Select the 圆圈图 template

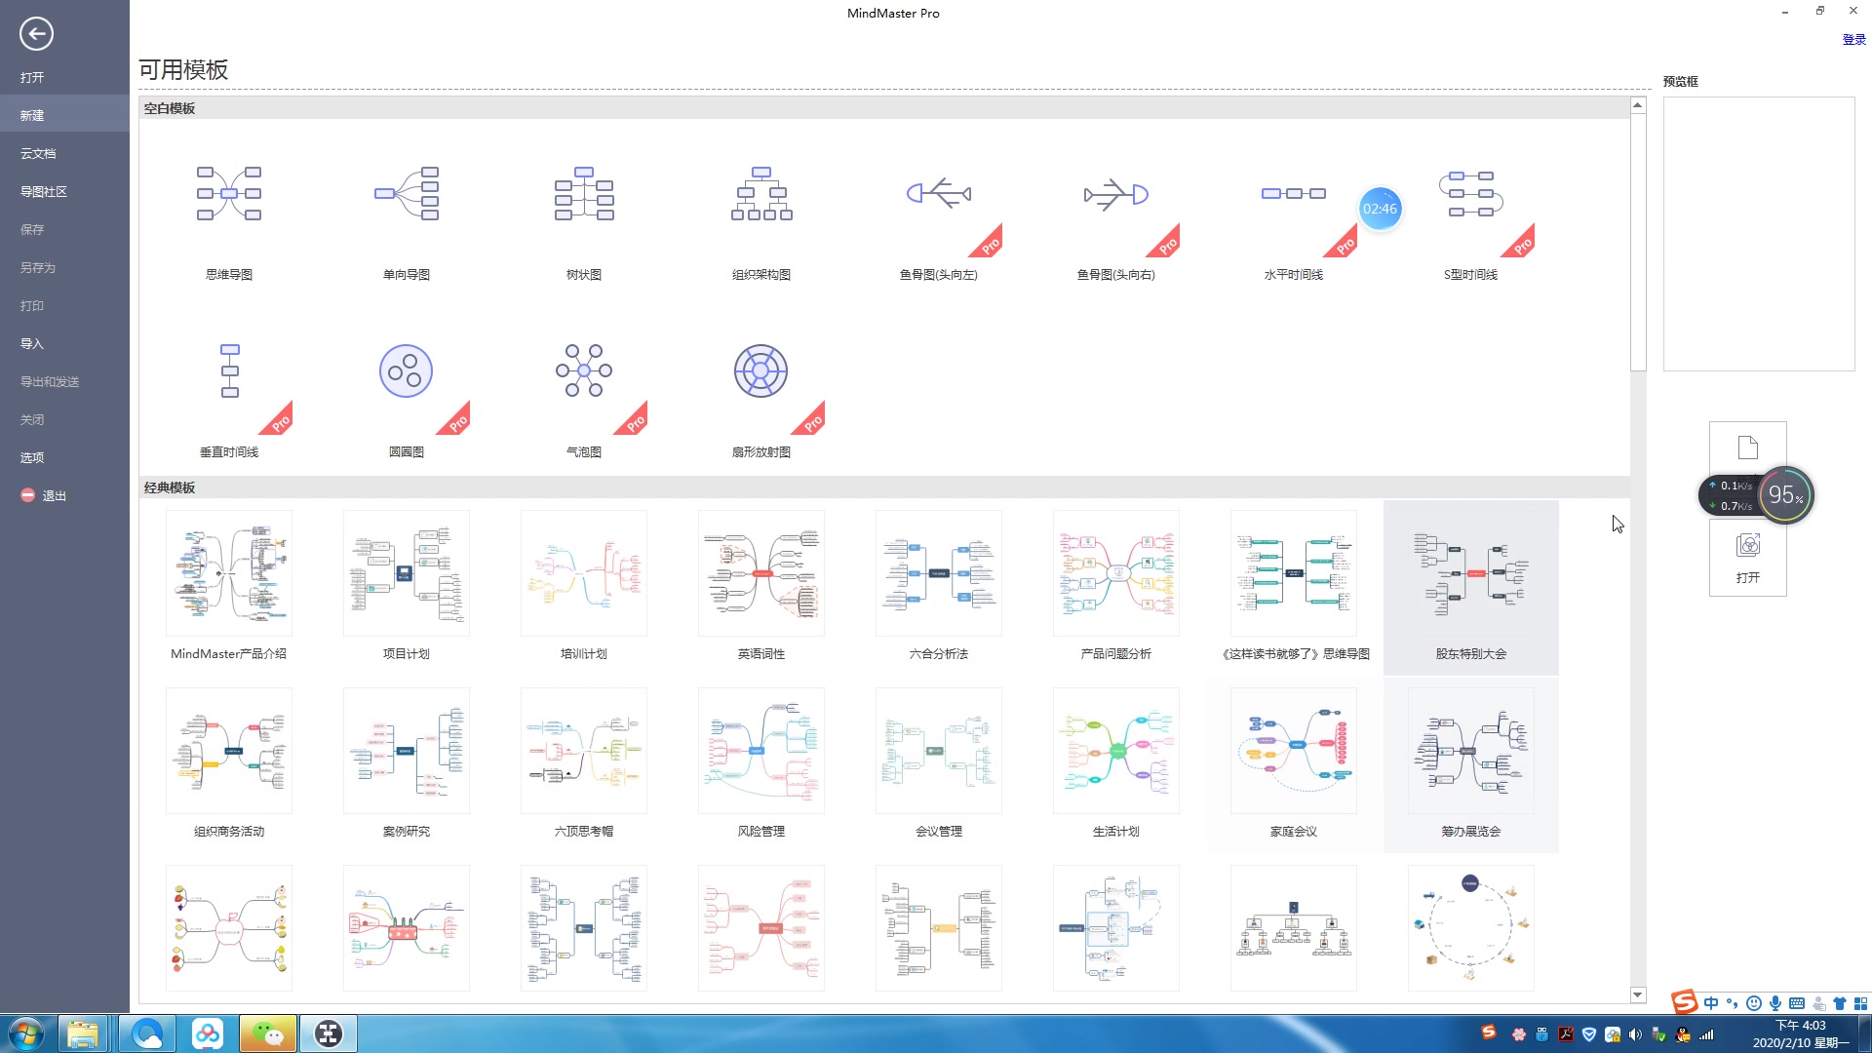coord(407,371)
